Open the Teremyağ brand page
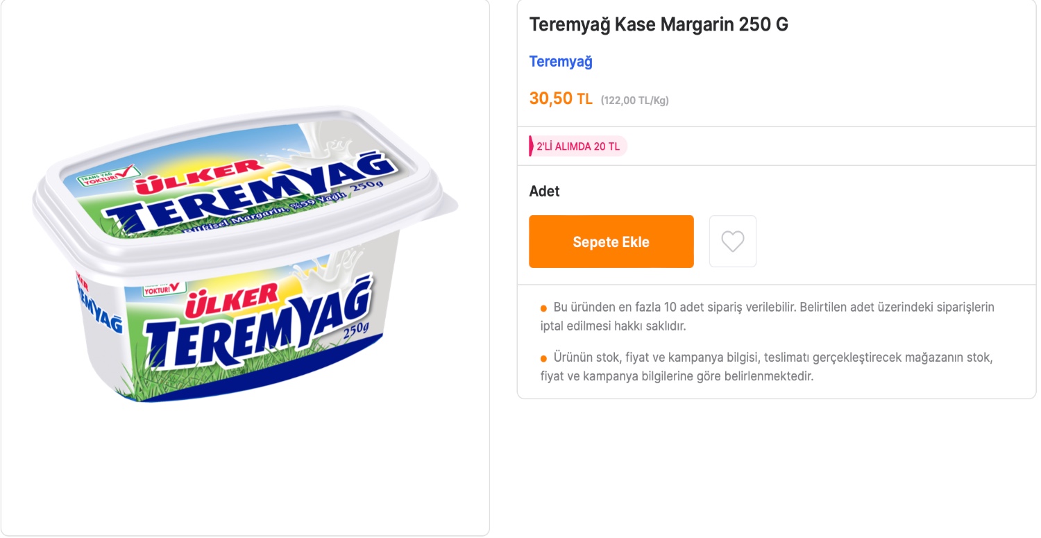The height and width of the screenshot is (538, 1041). coord(560,61)
